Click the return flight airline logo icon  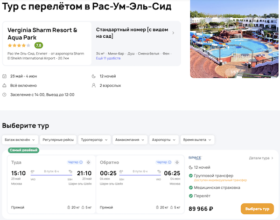coord(177,162)
